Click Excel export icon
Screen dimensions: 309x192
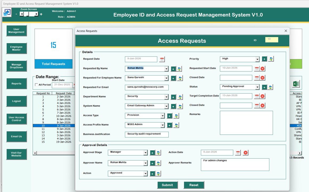coord(296,84)
